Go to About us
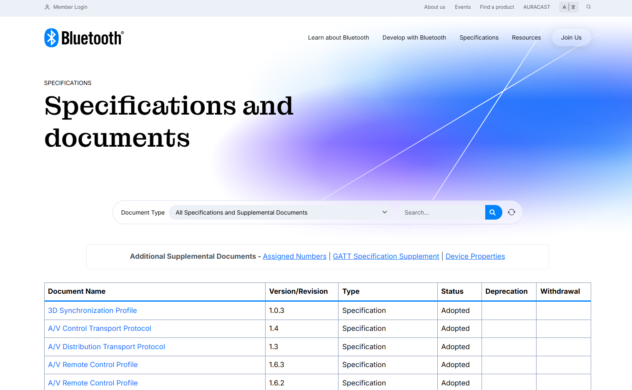 [x=434, y=7]
